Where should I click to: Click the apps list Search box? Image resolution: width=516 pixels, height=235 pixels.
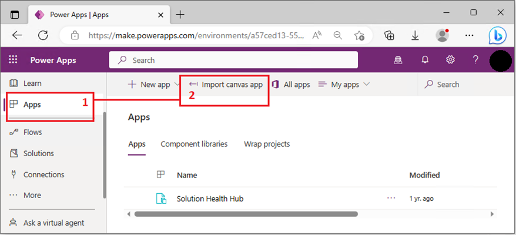467,85
